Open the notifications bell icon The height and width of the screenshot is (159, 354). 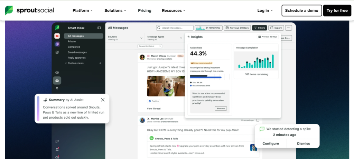point(57,149)
